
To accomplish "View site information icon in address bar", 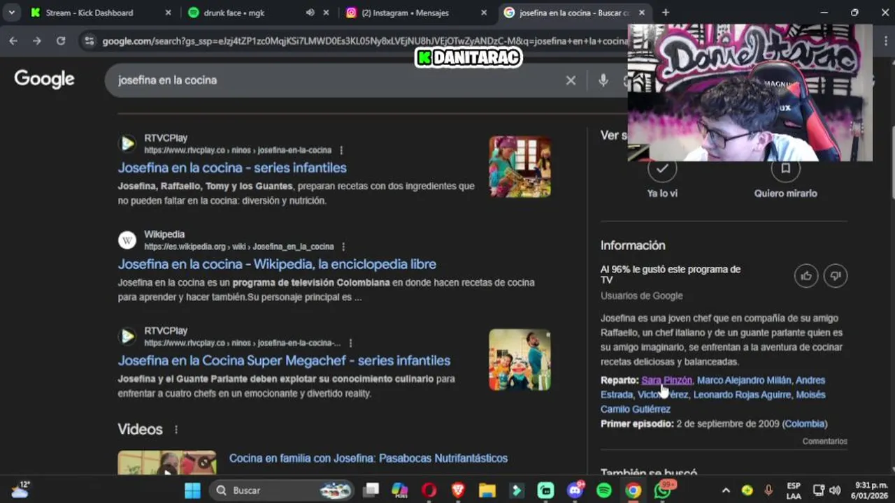I will point(89,41).
